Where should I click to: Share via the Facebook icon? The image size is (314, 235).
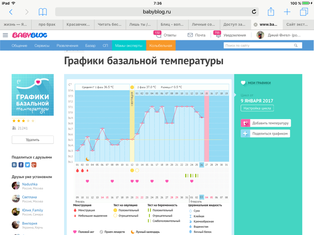(21, 165)
